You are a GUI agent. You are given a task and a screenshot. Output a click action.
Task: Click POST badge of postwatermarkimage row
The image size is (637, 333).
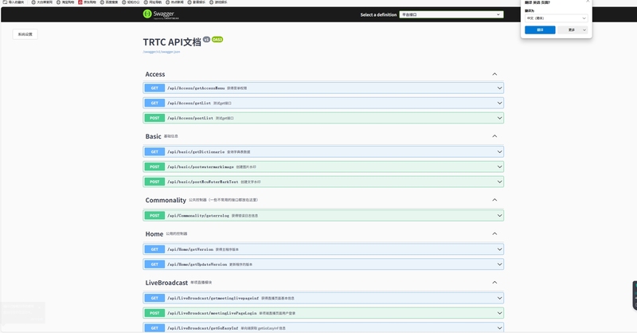[x=154, y=166]
